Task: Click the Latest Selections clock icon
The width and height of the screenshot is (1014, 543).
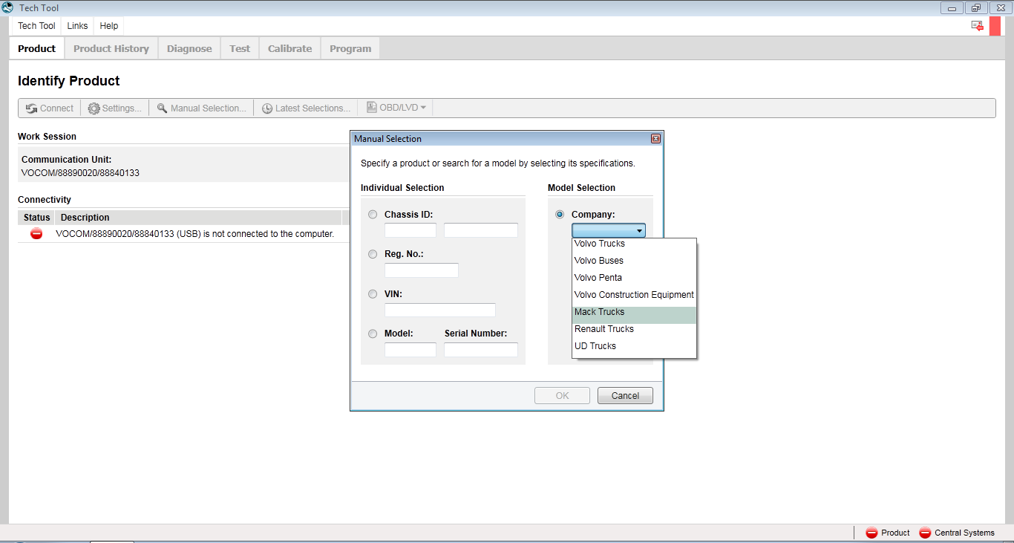Action: click(267, 108)
